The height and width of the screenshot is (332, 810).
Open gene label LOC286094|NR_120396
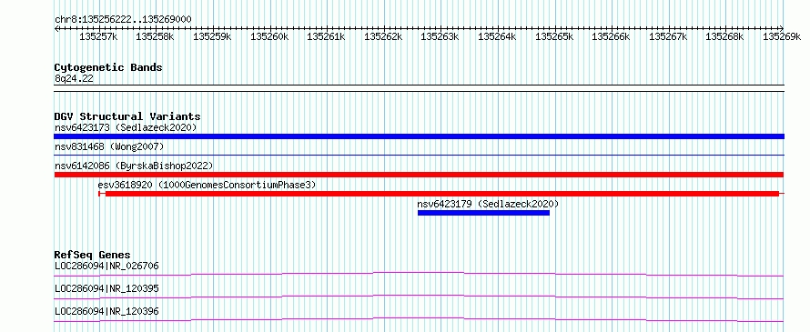[x=106, y=311]
